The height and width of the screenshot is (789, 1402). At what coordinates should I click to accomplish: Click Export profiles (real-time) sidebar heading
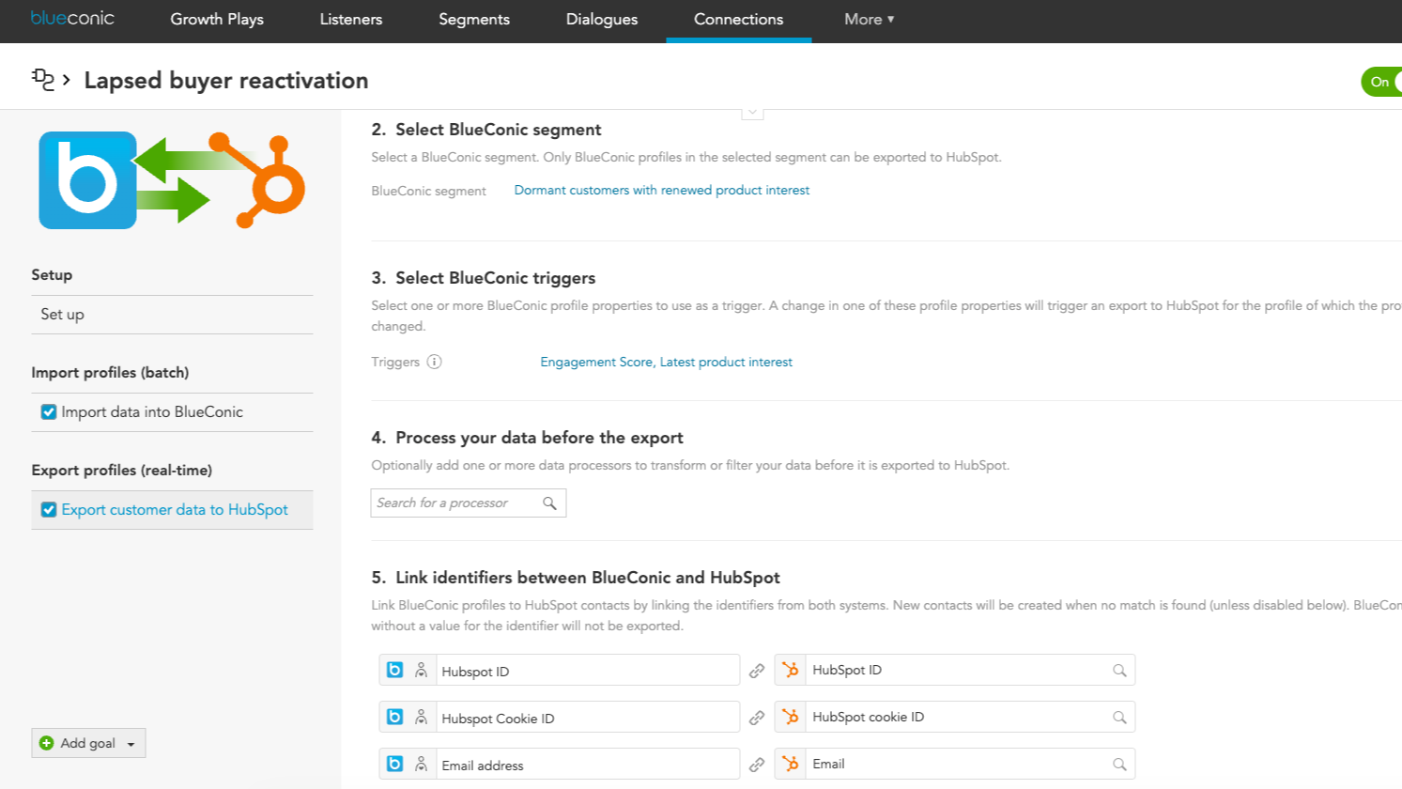point(122,470)
